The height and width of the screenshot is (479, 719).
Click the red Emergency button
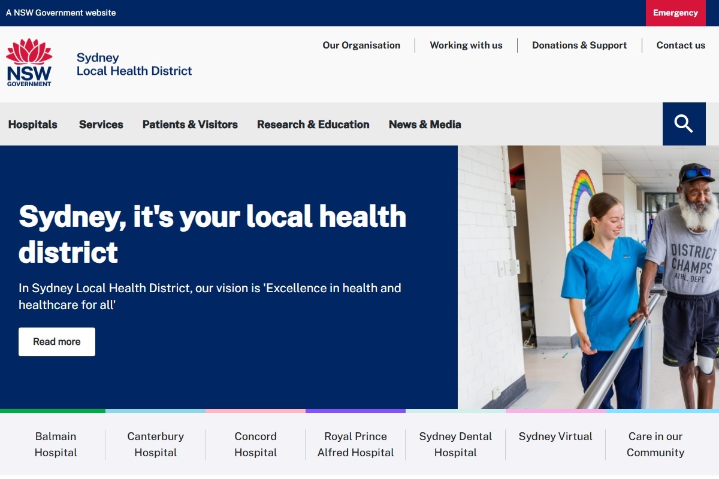coord(675,13)
